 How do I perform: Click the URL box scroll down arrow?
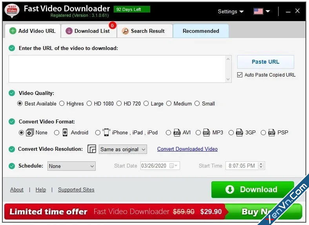pos(228,79)
